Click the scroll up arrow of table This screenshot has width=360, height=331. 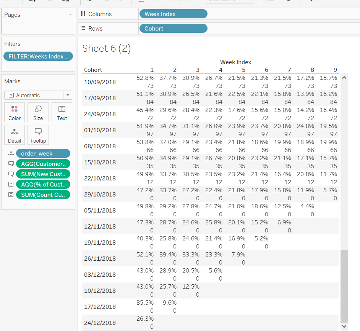point(344,78)
